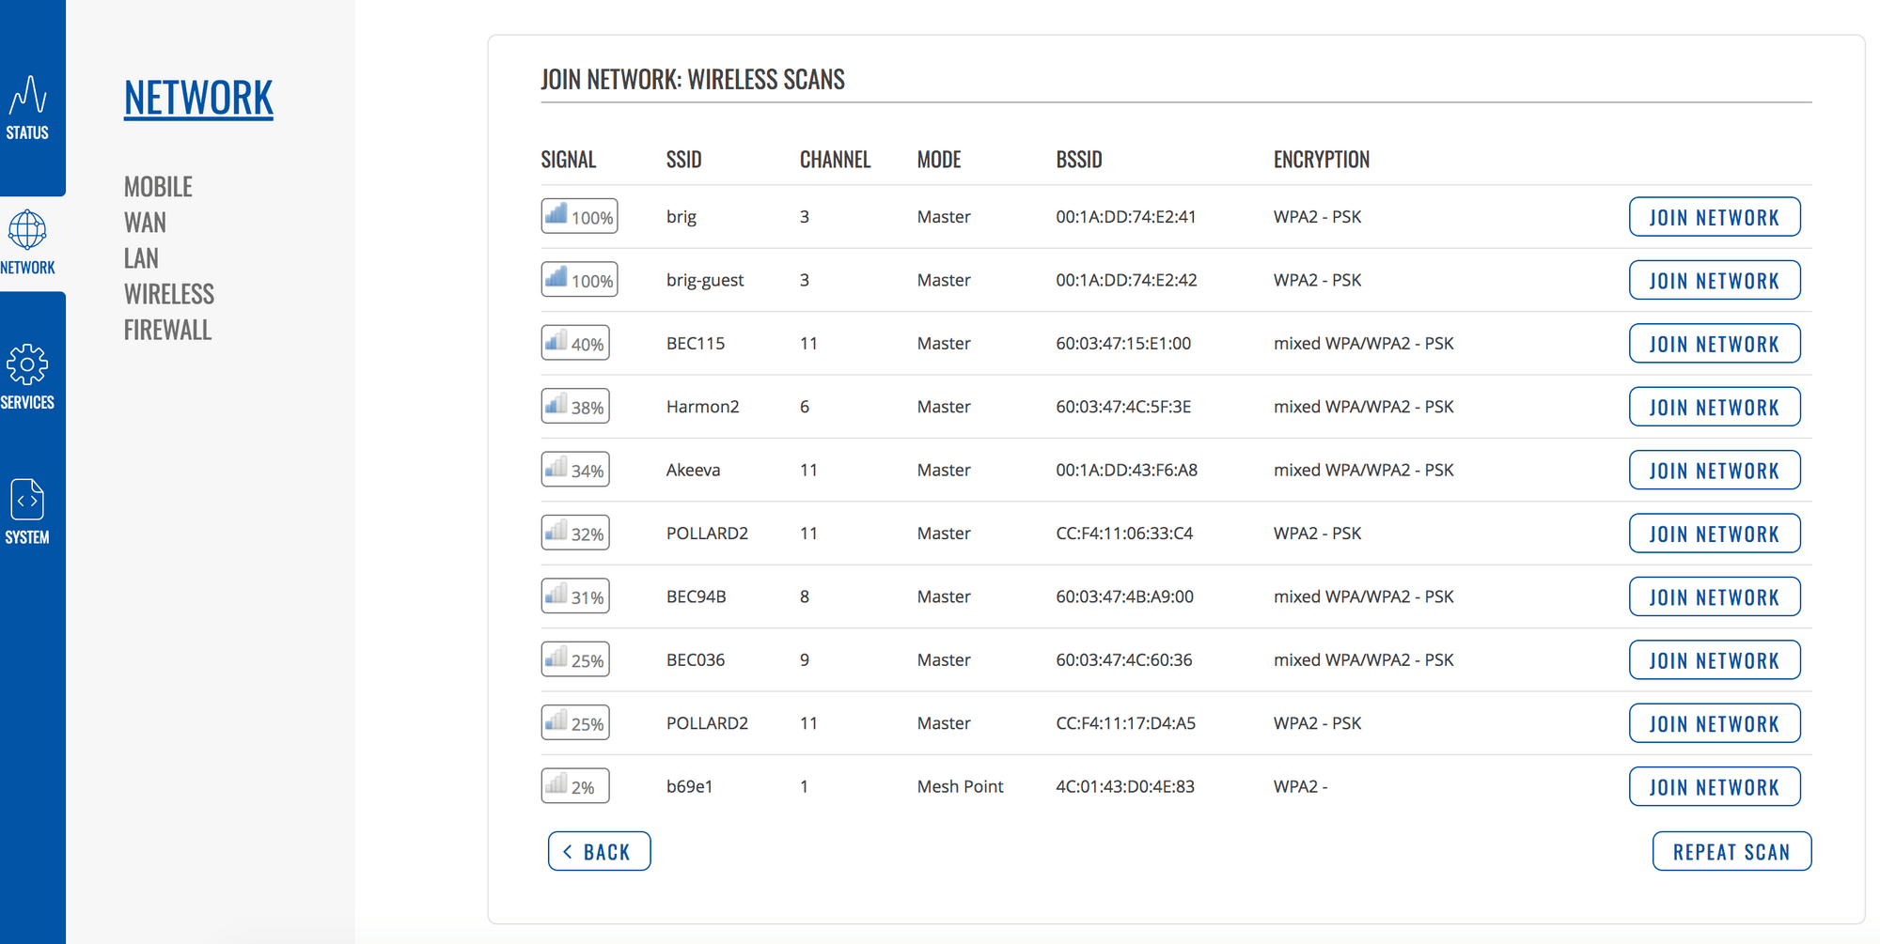Click the 38% signal indicator for Harmon2
This screenshot has height=944, width=1880.
tap(575, 406)
